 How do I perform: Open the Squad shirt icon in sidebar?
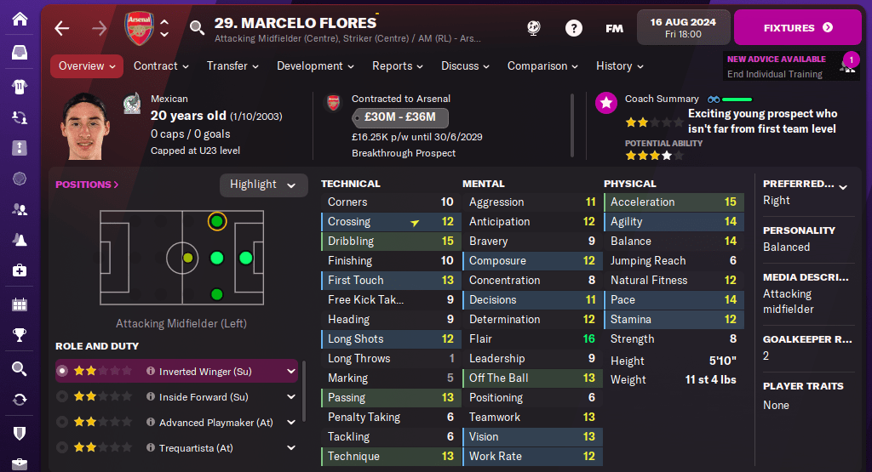(x=20, y=86)
